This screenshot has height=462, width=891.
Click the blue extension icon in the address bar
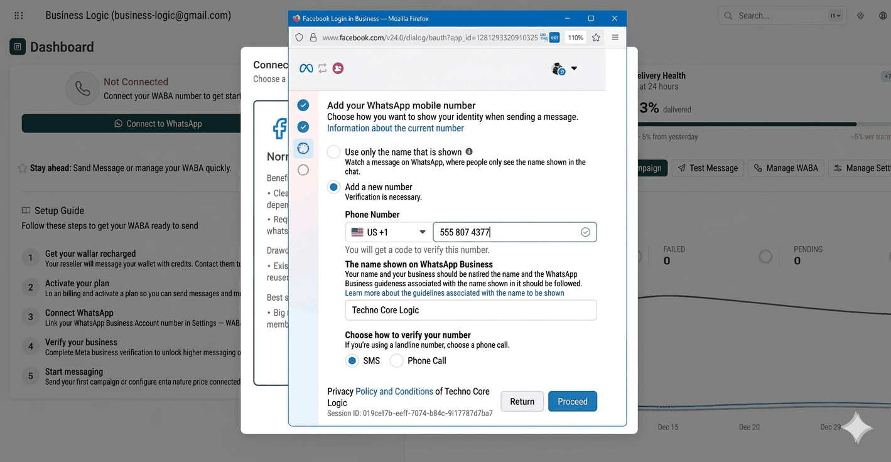point(554,38)
